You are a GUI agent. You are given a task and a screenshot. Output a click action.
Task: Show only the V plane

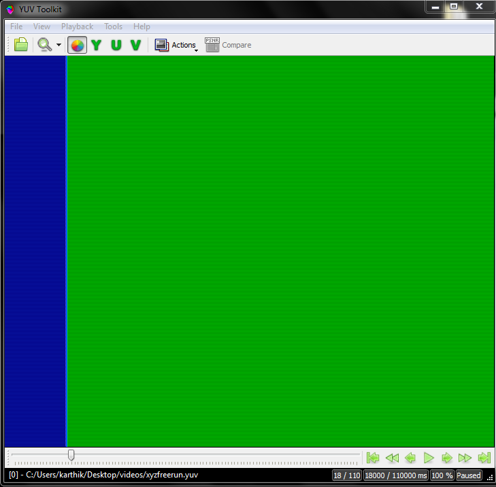(x=135, y=45)
